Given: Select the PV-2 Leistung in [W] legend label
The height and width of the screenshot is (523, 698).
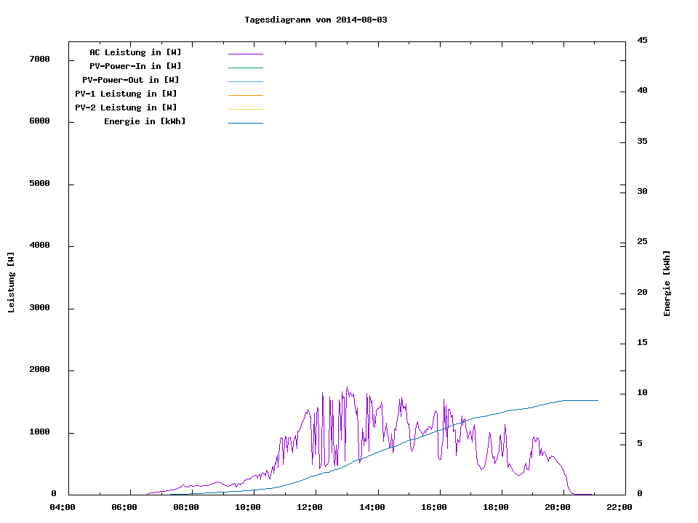Looking at the screenshot, I should tap(126, 108).
